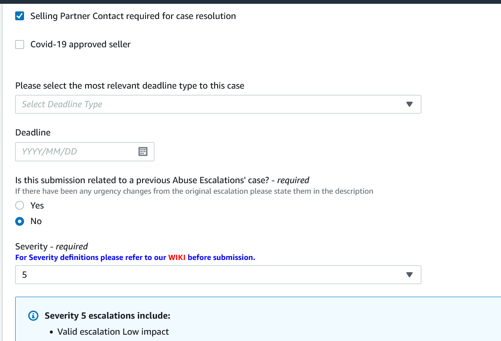Click the arrow on Deadline Type combo box
Image resolution: width=501 pixels, height=341 pixels.
tap(409, 104)
